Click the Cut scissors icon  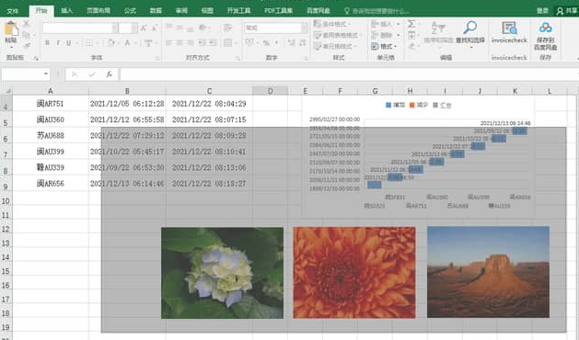[27, 24]
